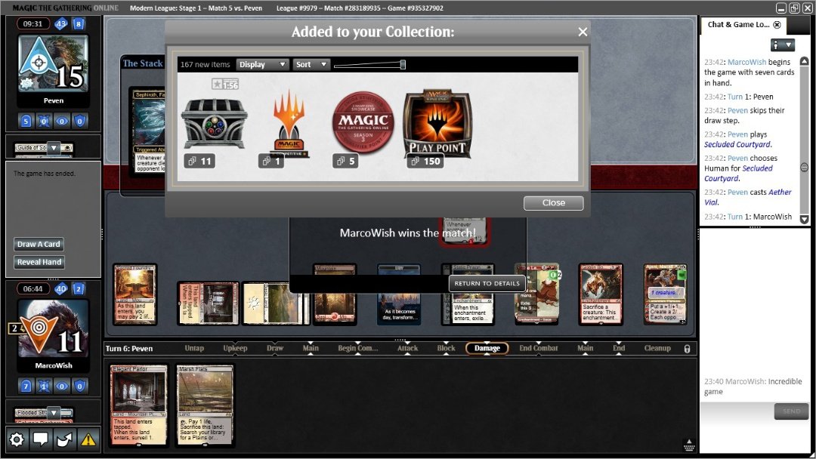This screenshot has height=459, width=816.
Task: Open Secluded Courtyard link after 'Peven plays'
Action: pos(737,144)
